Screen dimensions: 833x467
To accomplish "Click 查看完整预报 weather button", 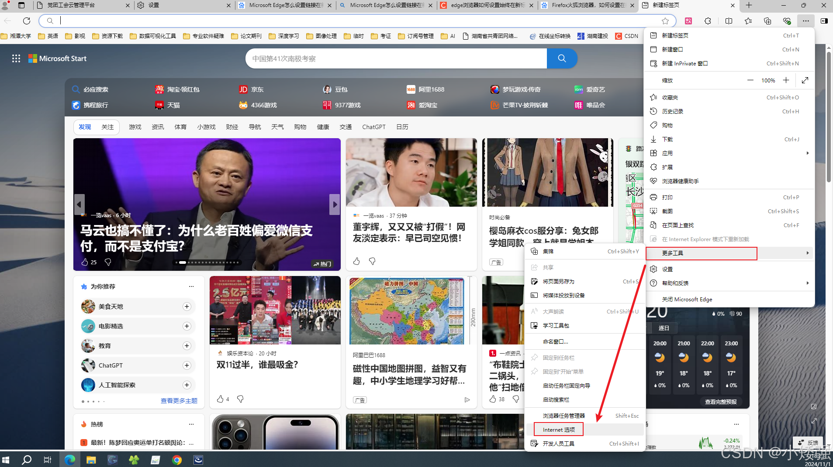I will tap(721, 402).
